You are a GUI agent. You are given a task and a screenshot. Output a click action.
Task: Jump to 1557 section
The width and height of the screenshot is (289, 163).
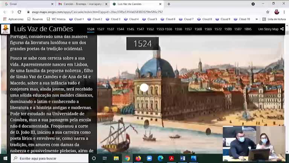click(x=188, y=29)
